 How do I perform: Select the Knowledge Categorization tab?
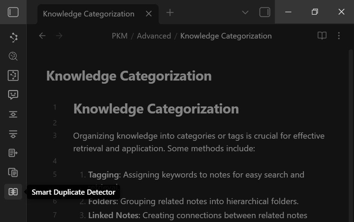coord(89,14)
